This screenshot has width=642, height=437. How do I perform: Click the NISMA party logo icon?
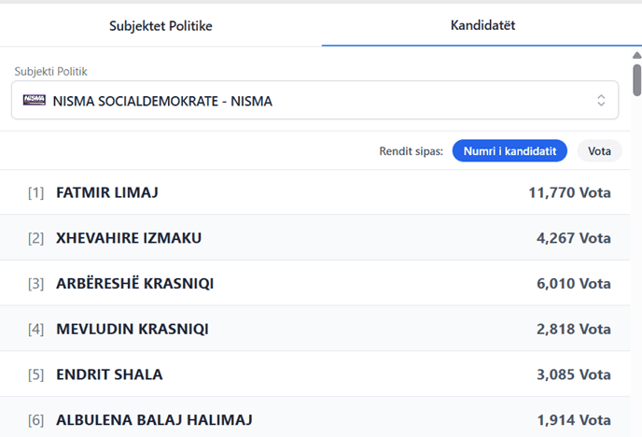[35, 100]
